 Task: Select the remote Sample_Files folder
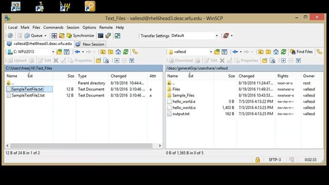[x=183, y=96]
